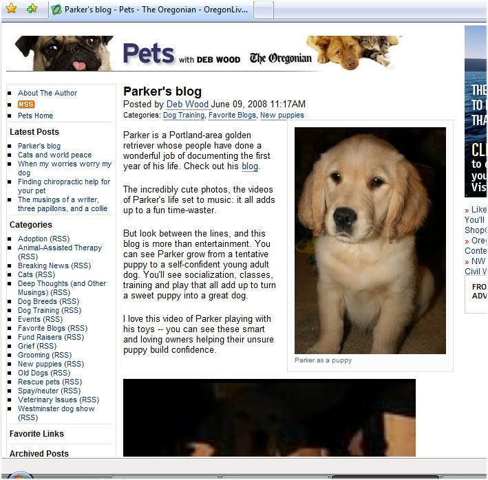Image resolution: width=488 pixels, height=480 pixels.
Task: Select Favorite Blogs in sidebar categories
Action: 41,328
